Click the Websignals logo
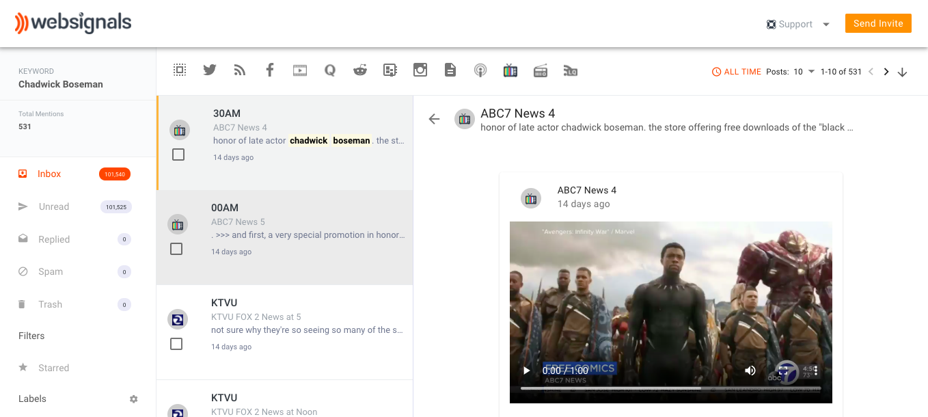 tap(73, 23)
